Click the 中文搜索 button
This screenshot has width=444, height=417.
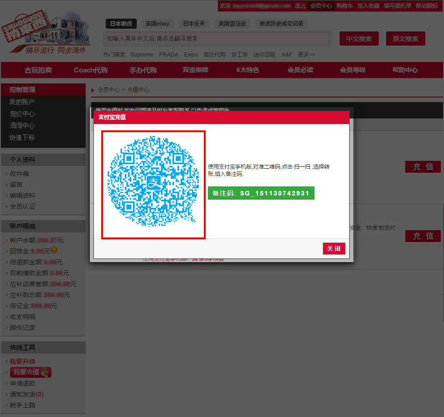[359, 38]
